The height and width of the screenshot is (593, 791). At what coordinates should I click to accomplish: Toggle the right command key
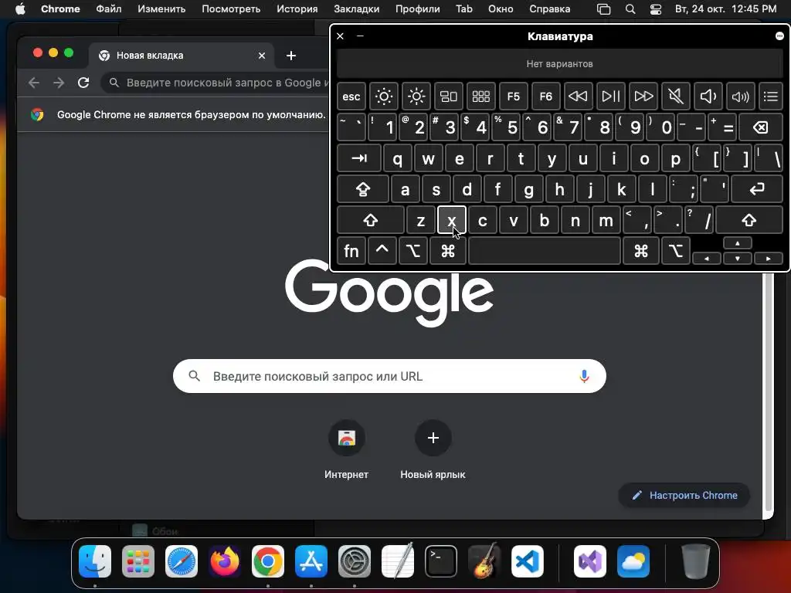click(x=640, y=251)
